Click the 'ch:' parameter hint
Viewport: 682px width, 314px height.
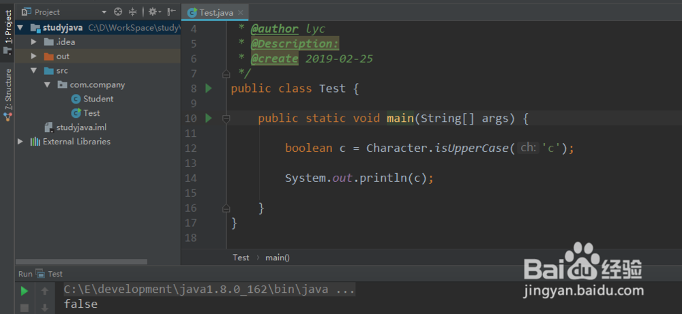(x=528, y=148)
